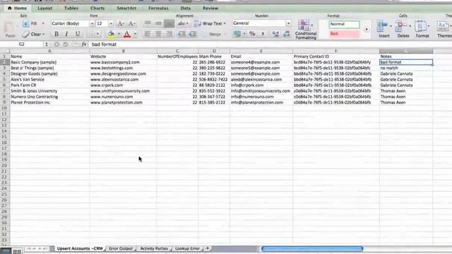Click the fx formula builder button
The image size is (452, 254).
[x=84, y=44]
